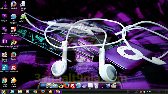The image size is (168, 94).
Task: Open the Network desktop icon
Action: pos(4,31)
